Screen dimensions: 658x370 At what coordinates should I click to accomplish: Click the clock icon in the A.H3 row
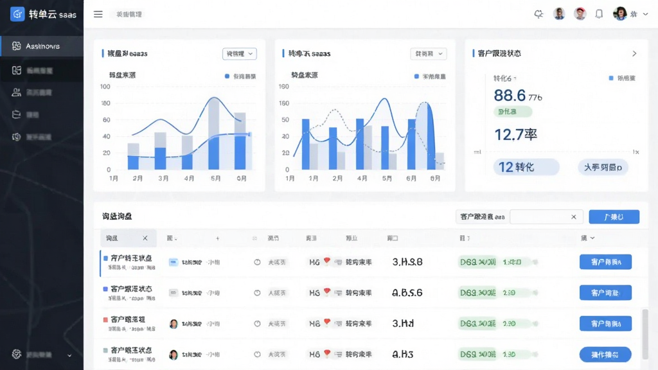tap(257, 355)
